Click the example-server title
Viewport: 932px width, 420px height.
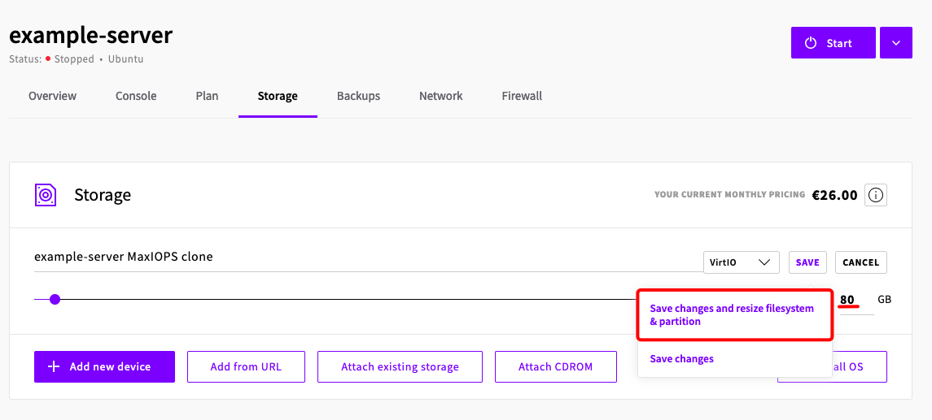pyautogui.click(x=91, y=36)
